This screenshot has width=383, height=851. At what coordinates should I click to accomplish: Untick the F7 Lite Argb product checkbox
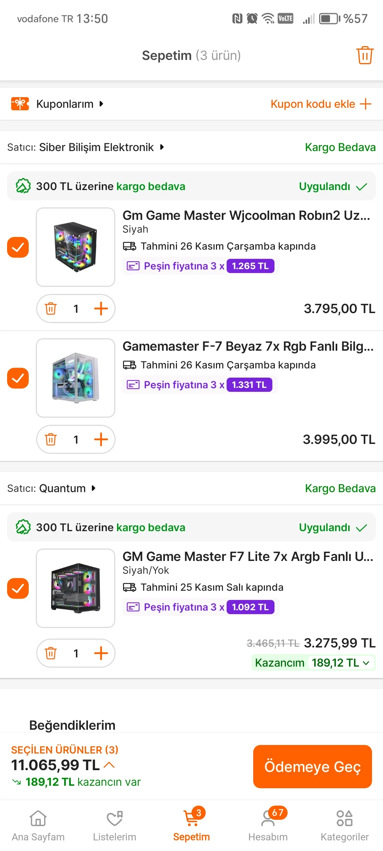pyautogui.click(x=18, y=588)
